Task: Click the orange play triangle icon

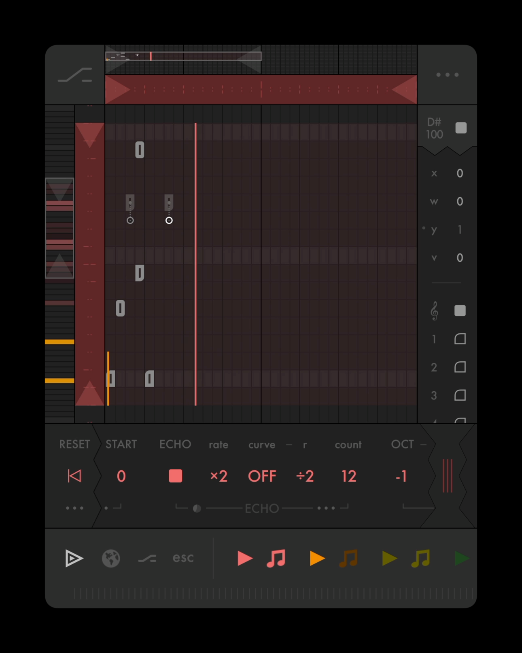Action: [317, 558]
